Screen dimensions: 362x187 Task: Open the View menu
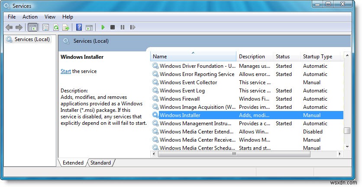pyautogui.click(x=50, y=17)
